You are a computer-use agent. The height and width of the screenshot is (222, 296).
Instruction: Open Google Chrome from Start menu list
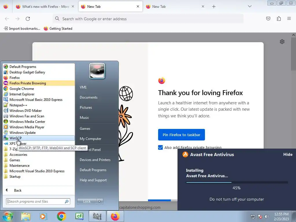point(39,89)
